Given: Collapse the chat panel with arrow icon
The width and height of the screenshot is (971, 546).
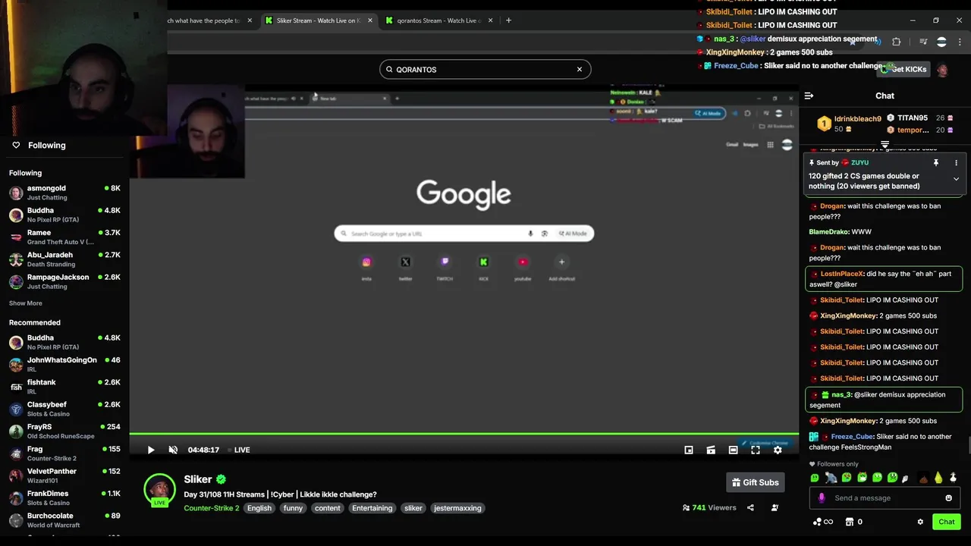Looking at the screenshot, I should point(809,96).
